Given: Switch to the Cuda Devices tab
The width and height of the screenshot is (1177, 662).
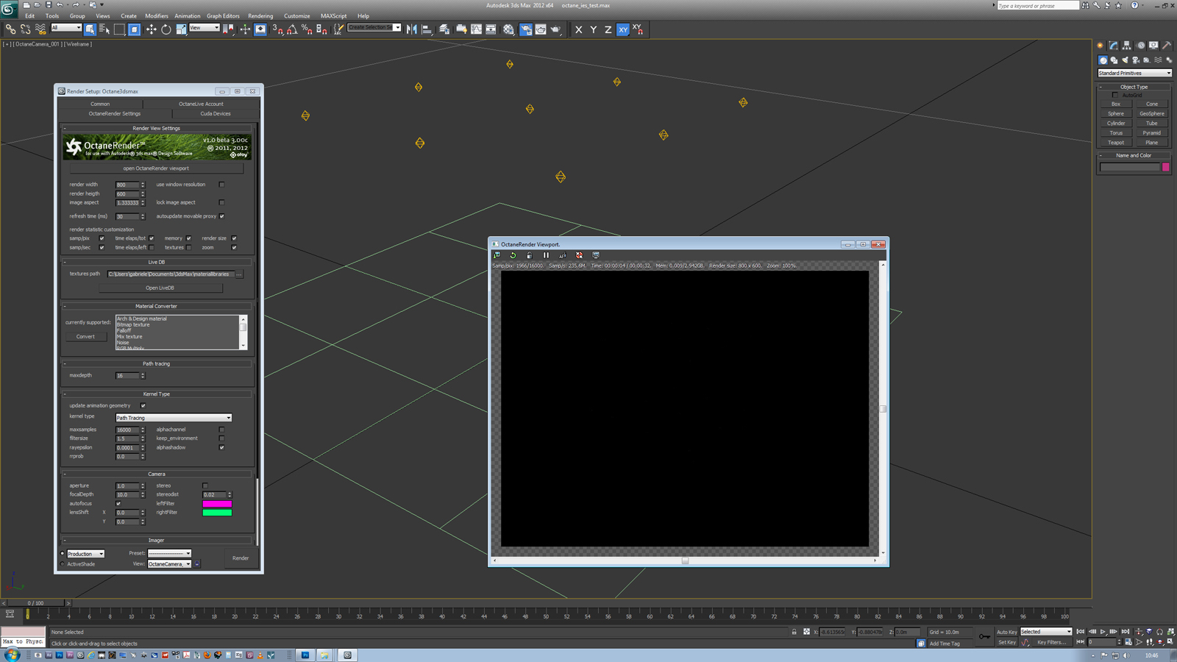Looking at the screenshot, I should [x=216, y=114].
